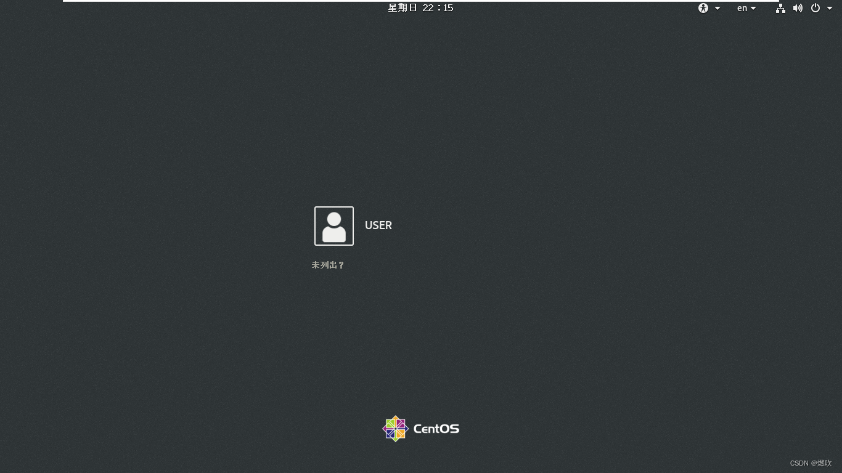Open the clock showing 星期日 22:15
Image resolution: width=842 pixels, height=473 pixels.
[x=420, y=8]
